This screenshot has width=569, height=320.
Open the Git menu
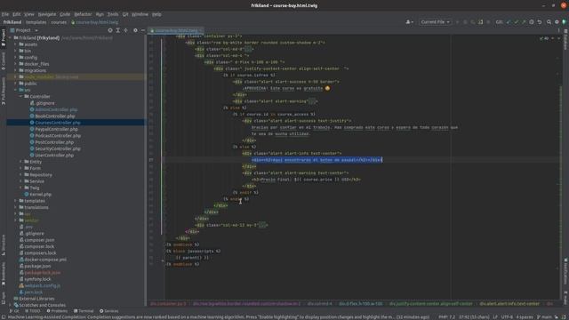(x=125, y=14)
